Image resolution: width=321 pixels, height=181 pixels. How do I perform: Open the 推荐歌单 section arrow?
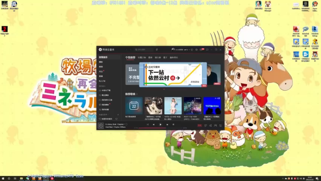(x=137, y=94)
